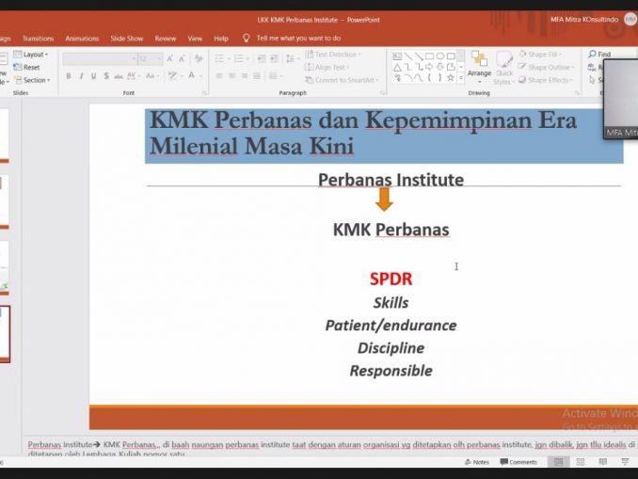
Task: Expand the shapes gallery
Action: tap(461, 78)
